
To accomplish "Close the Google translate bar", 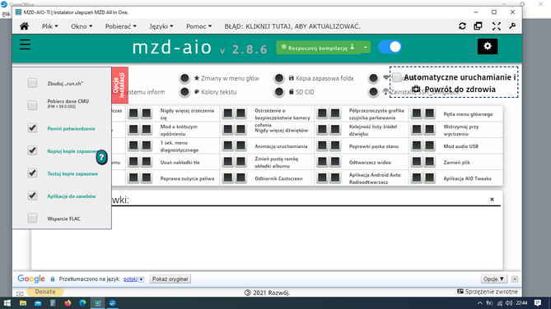I will coord(515,279).
